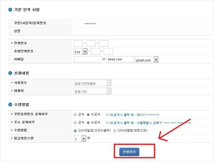The width and height of the screenshot is (214, 162).
Task: Choose 인터넷열람(화면조회) as 수령방법
Action: point(115,130)
